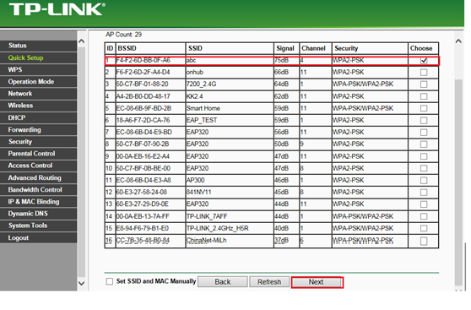Viewport: 471px width, 310px height.
Task: Click the TP-LINK logo
Action: 57,9
